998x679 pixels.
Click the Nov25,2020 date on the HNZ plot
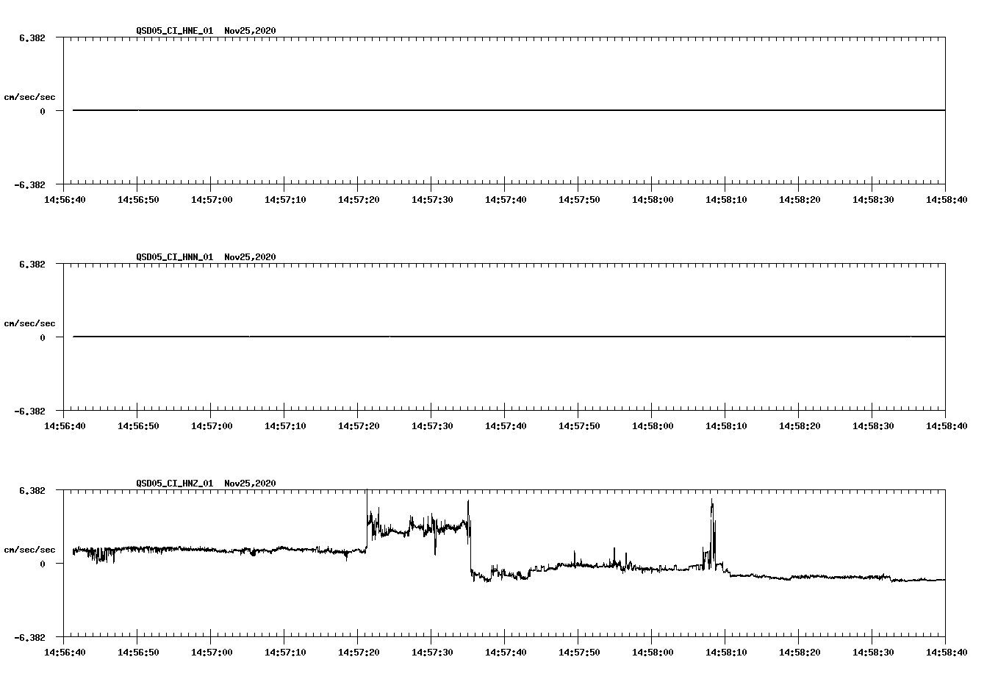(249, 484)
